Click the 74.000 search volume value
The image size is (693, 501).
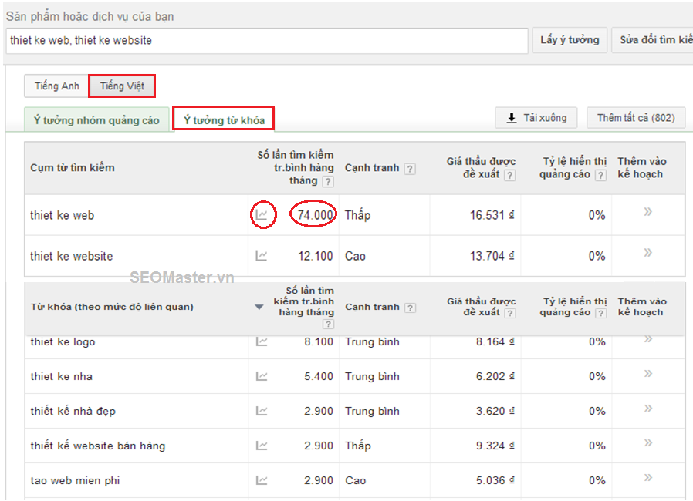(x=315, y=215)
